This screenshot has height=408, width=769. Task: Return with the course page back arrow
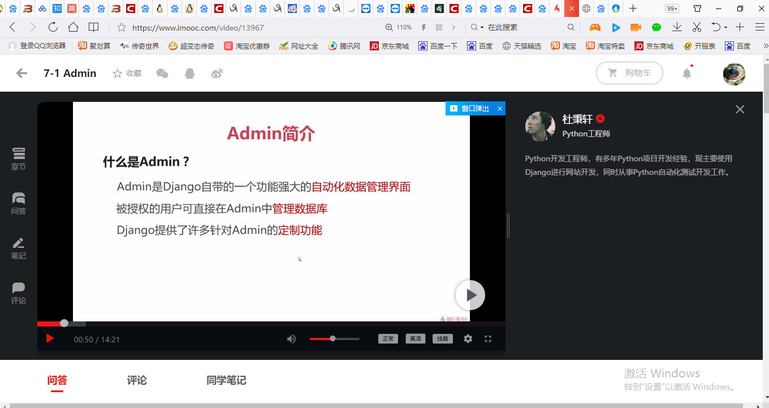pyautogui.click(x=21, y=73)
